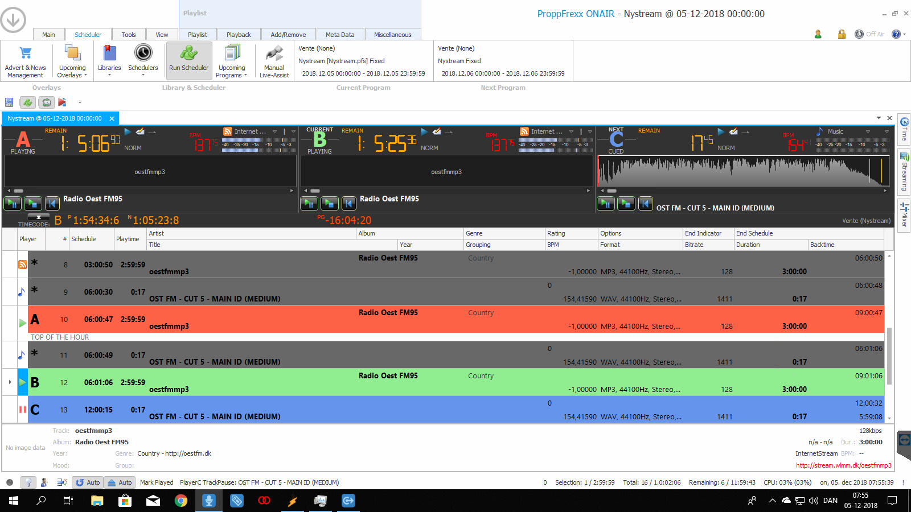Open the Mixer side panel
This screenshot has height=512, width=911.
pos(904,214)
